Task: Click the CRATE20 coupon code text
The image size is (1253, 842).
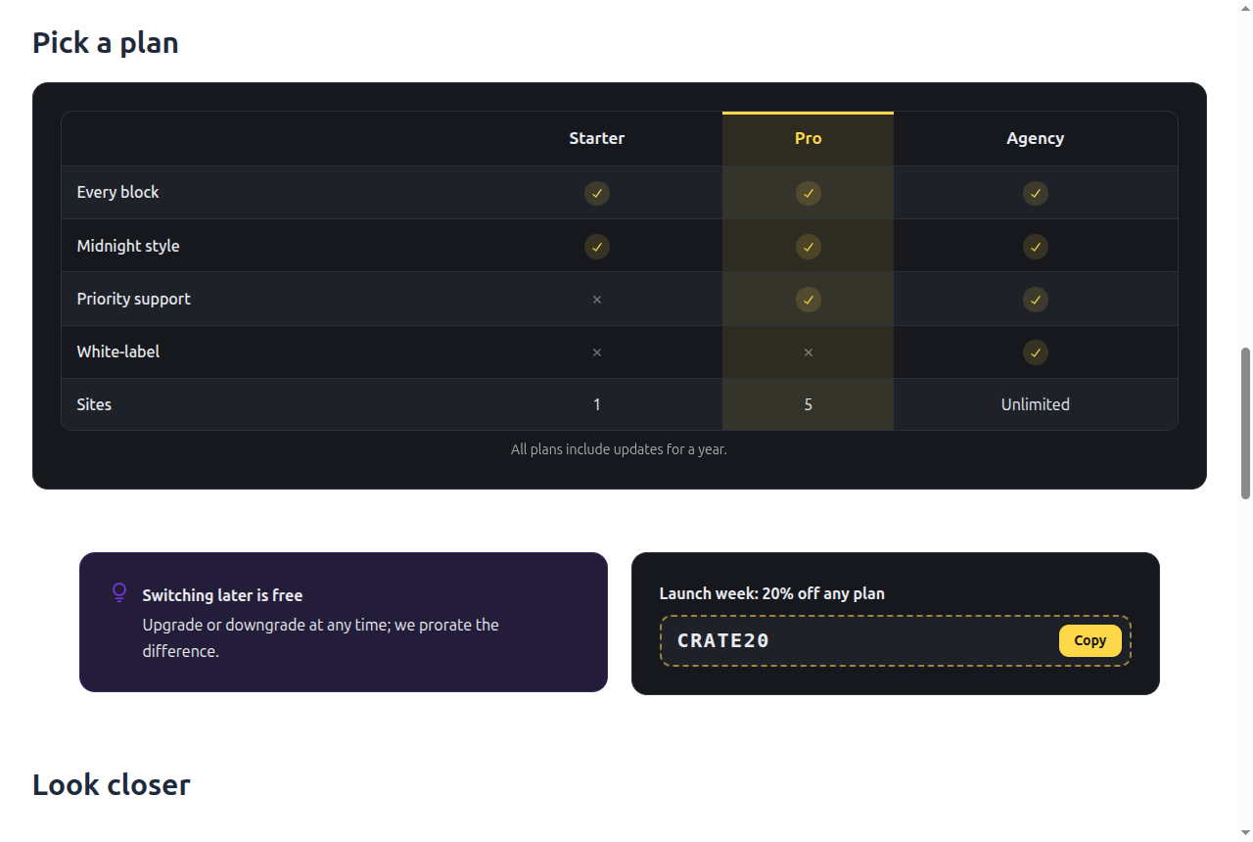Action: coord(723,640)
